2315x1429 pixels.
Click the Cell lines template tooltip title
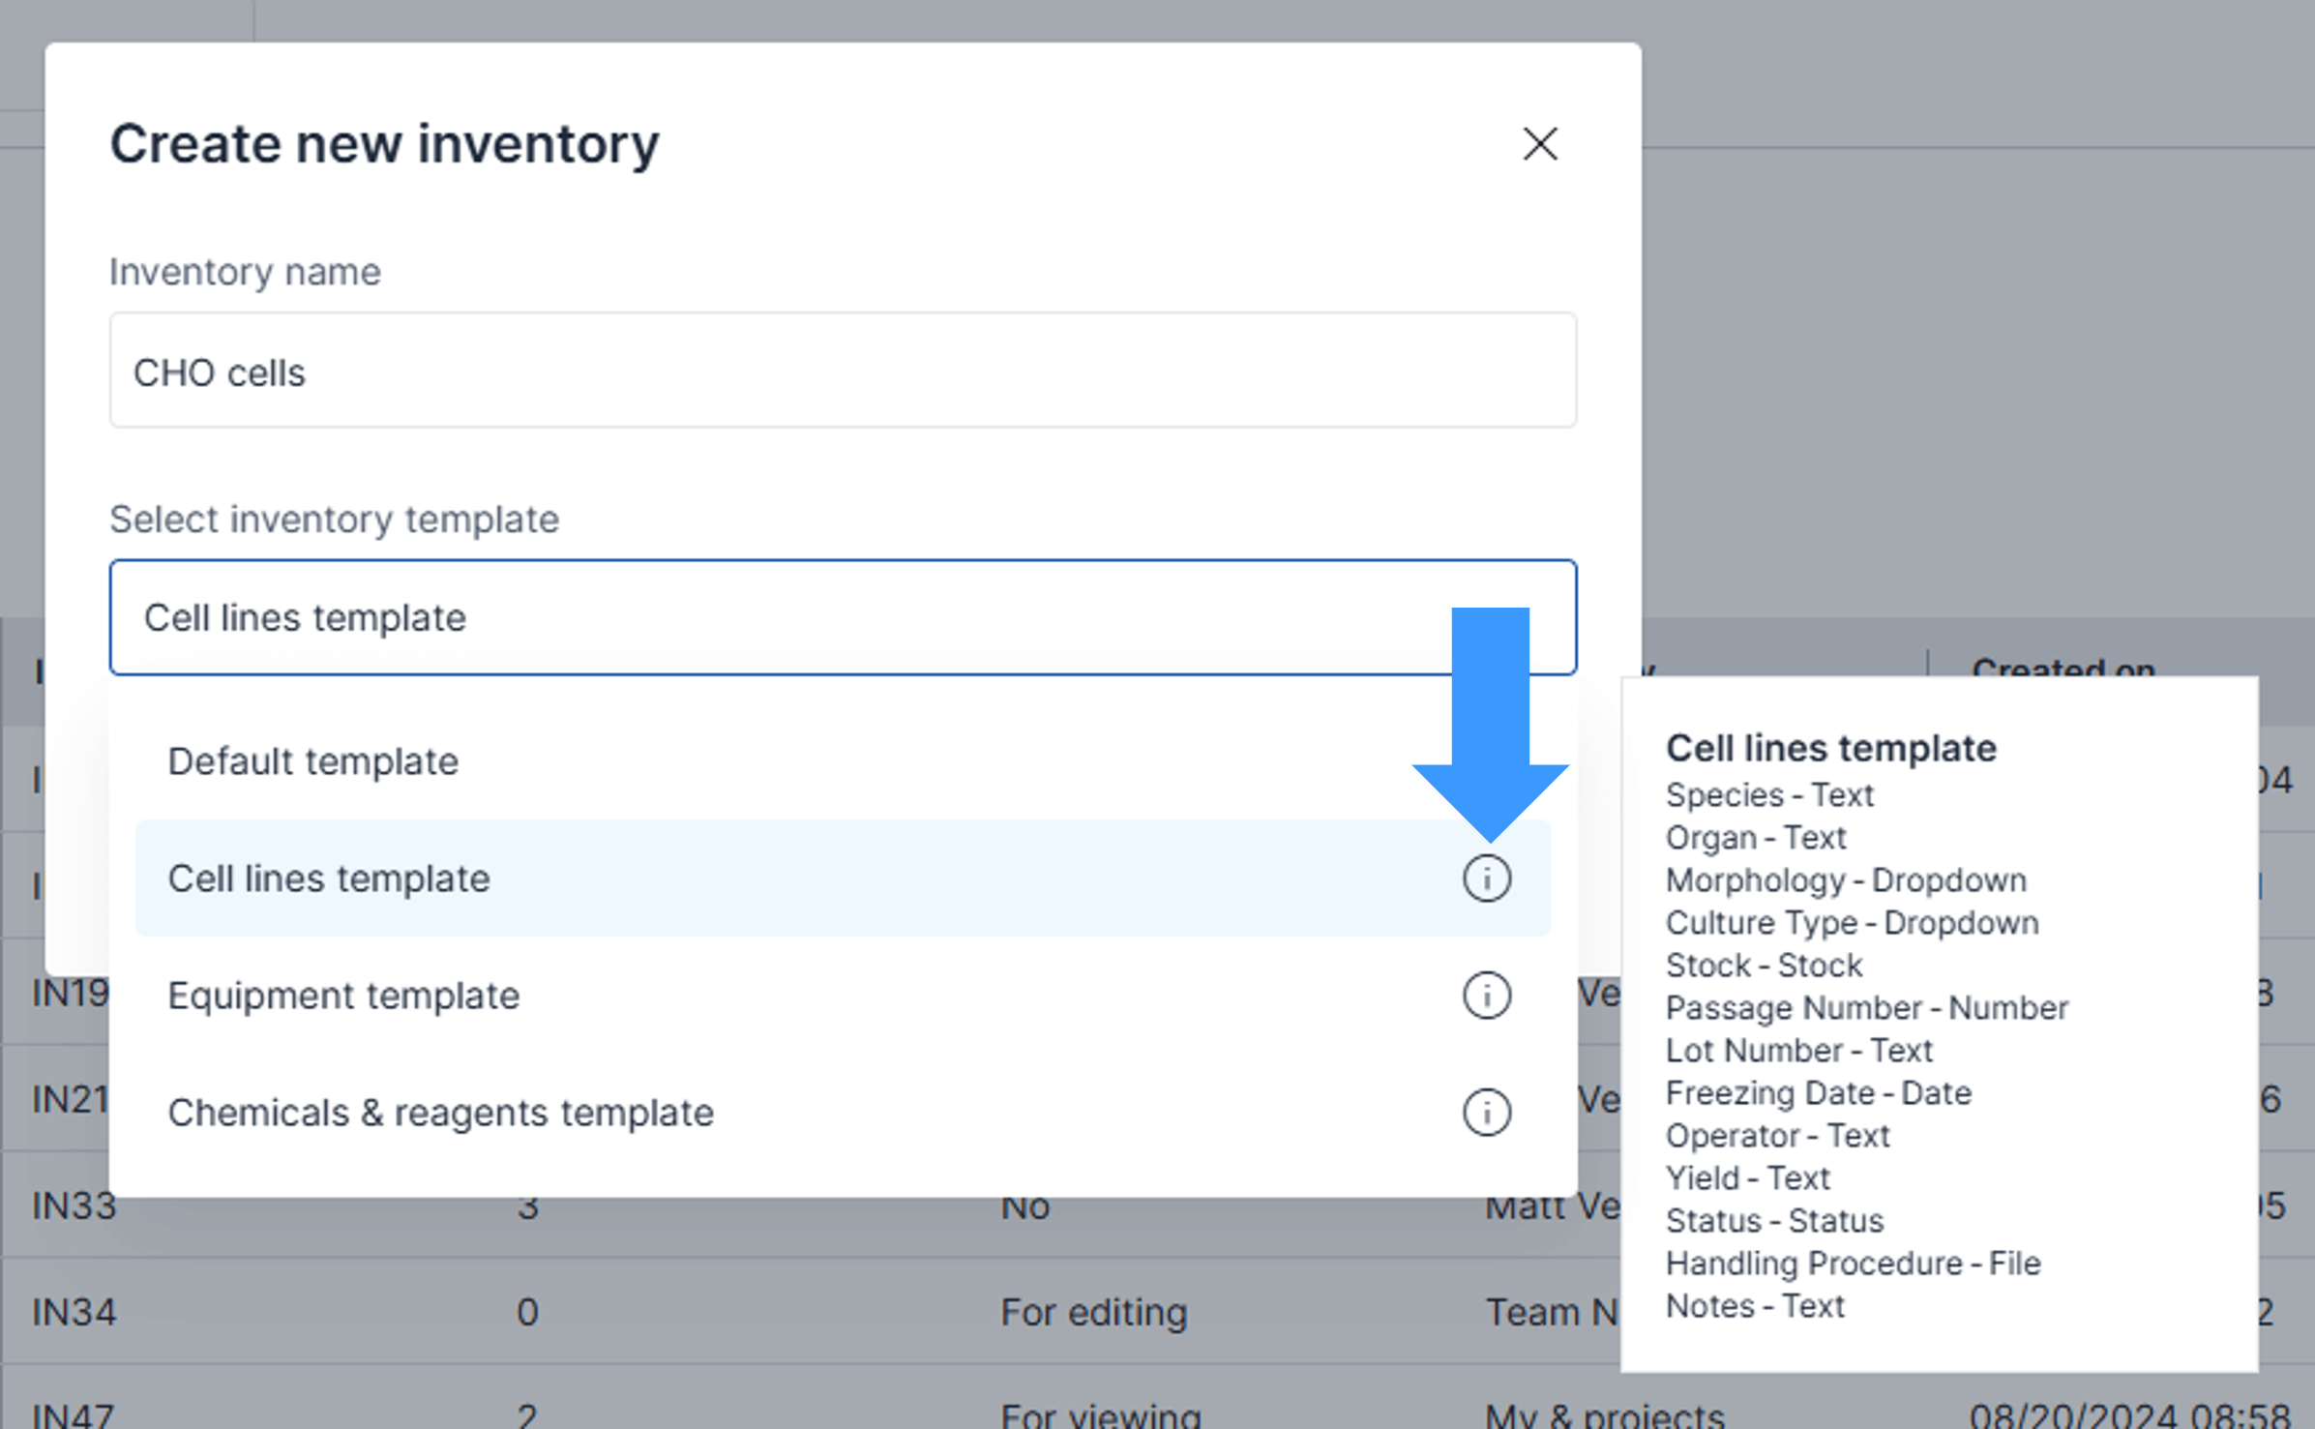[x=1830, y=748]
